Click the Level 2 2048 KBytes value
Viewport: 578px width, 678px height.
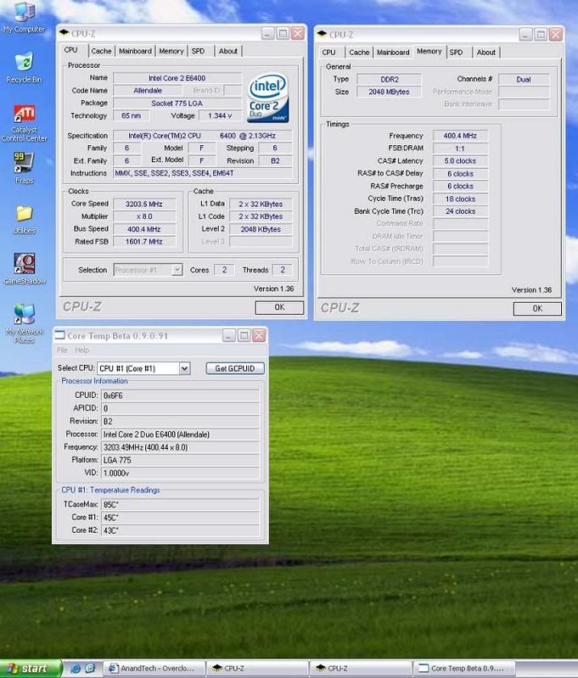pos(261,229)
